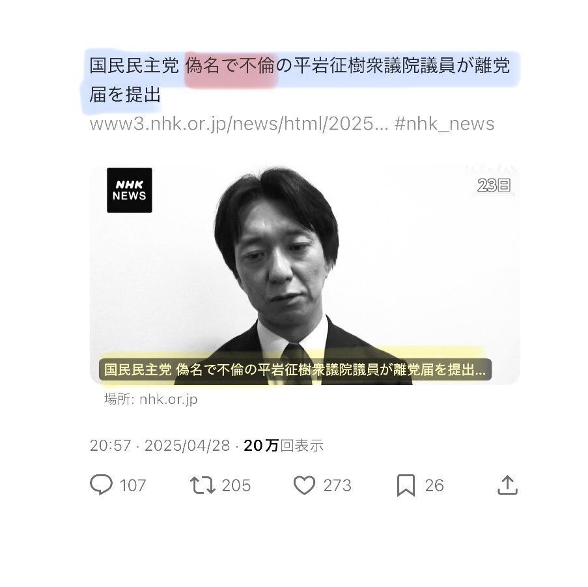Select the 2025/04/28 post date

[187, 446]
